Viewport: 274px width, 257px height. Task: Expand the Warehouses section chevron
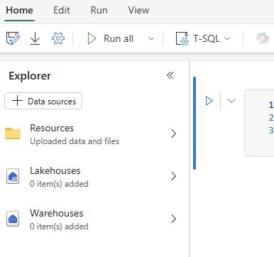point(174,219)
